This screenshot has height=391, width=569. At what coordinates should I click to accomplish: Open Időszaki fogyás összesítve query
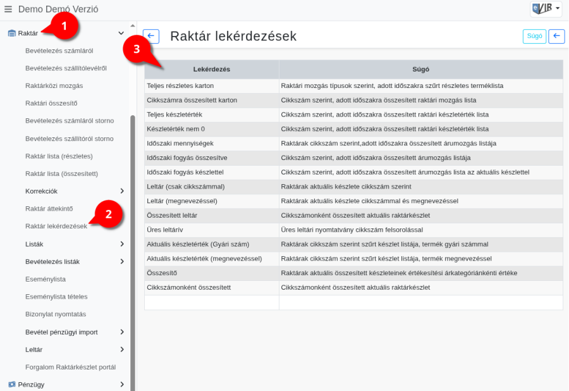(x=187, y=158)
